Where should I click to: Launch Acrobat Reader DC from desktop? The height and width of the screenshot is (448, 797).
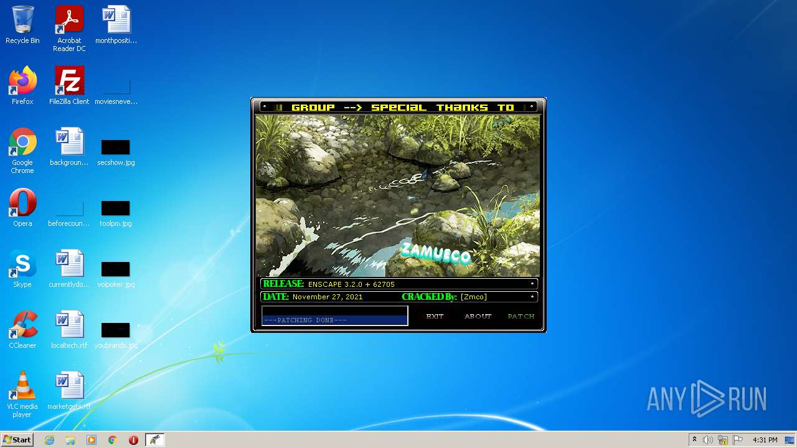tap(69, 29)
